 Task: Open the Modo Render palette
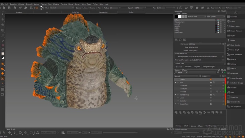pyautogui.click(x=235, y=45)
